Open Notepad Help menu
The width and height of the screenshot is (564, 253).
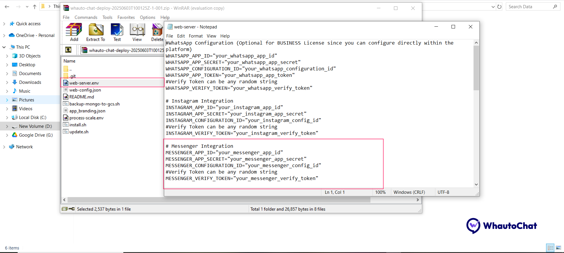pyautogui.click(x=225, y=36)
